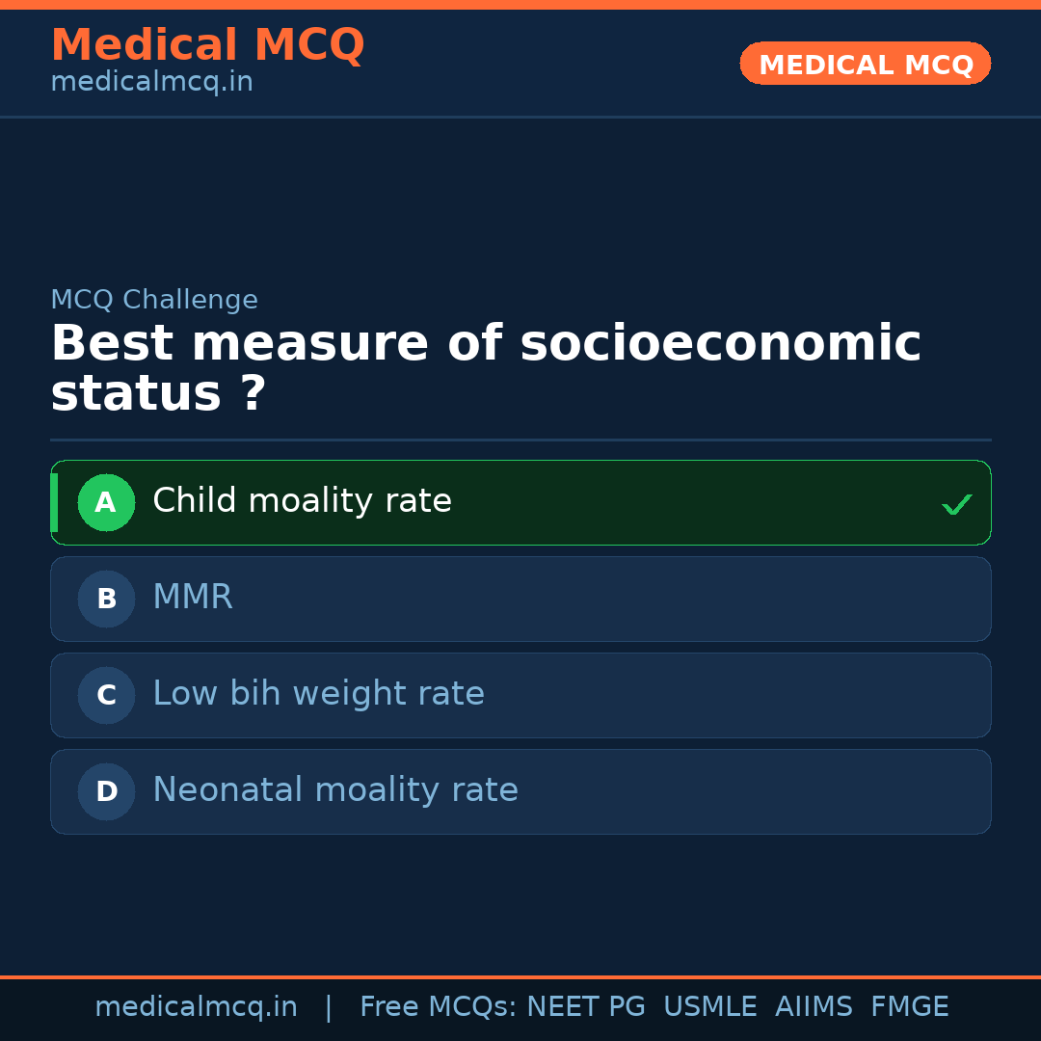Click the "Best measure of socioeconomic status" question
The width and height of the screenshot is (1041, 1041).
click(x=486, y=368)
